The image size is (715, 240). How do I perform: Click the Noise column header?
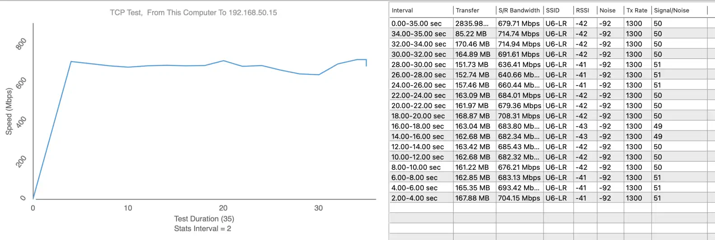click(607, 10)
